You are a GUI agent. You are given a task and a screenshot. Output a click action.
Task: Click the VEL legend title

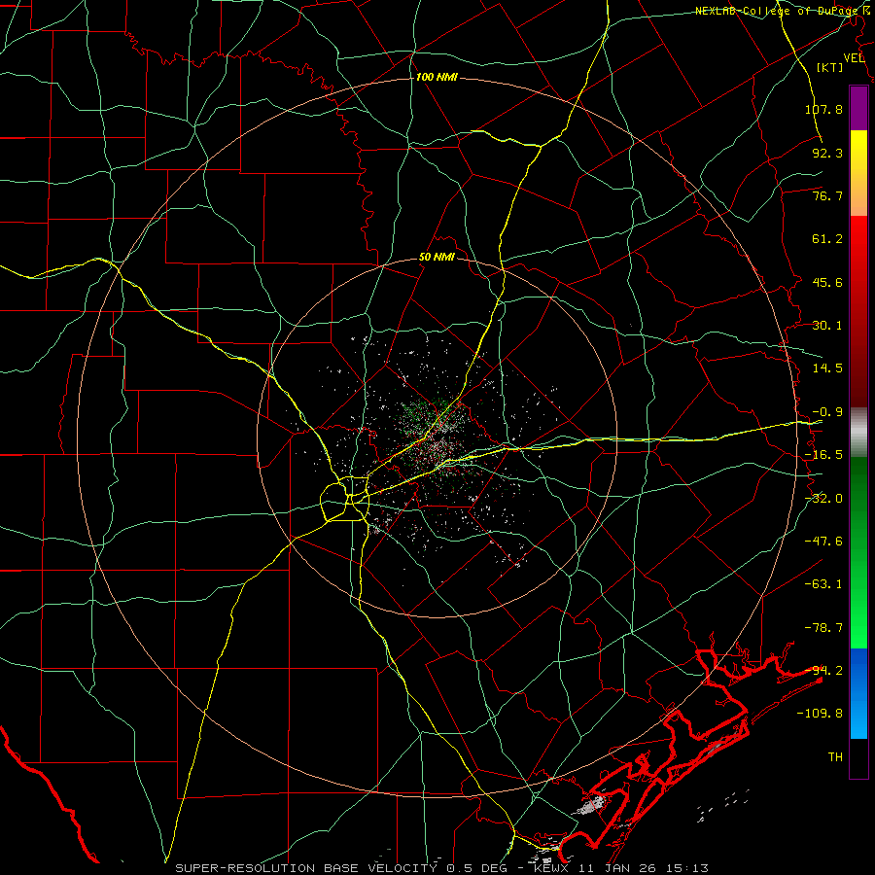(x=855, y=58)
